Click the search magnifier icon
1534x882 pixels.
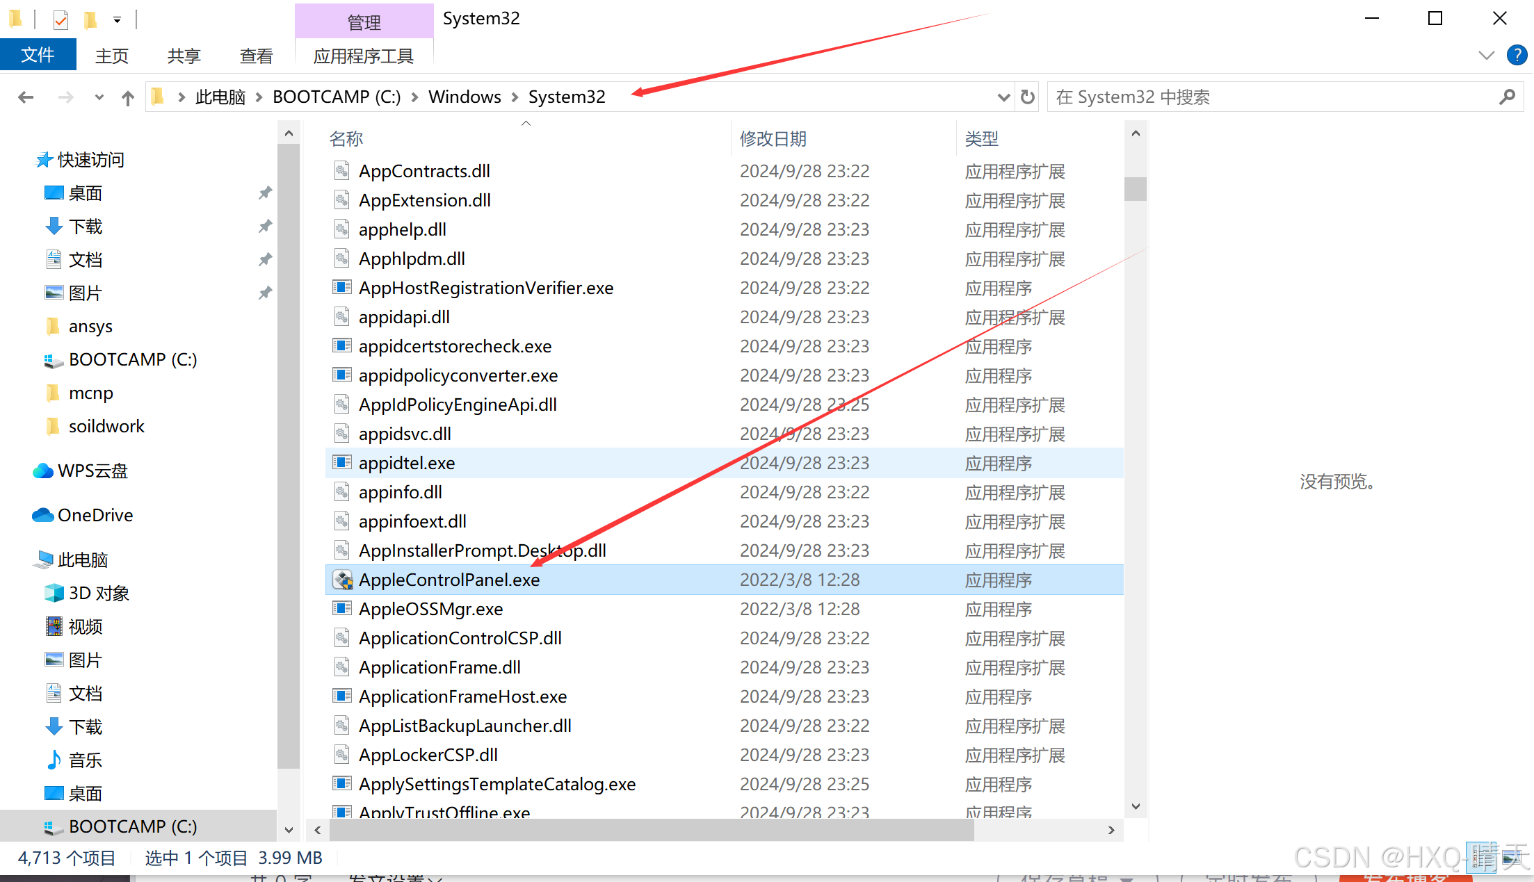tap(1506, 97)
